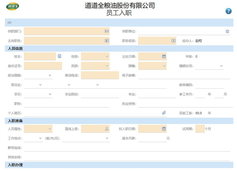The image size is (237, 171).
Task: Click the 人员信息 section header
Action: point(119,49)
